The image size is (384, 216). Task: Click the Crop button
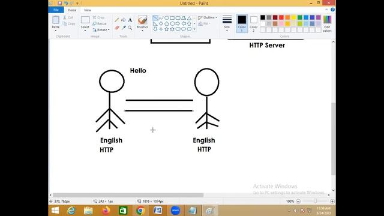98,17
